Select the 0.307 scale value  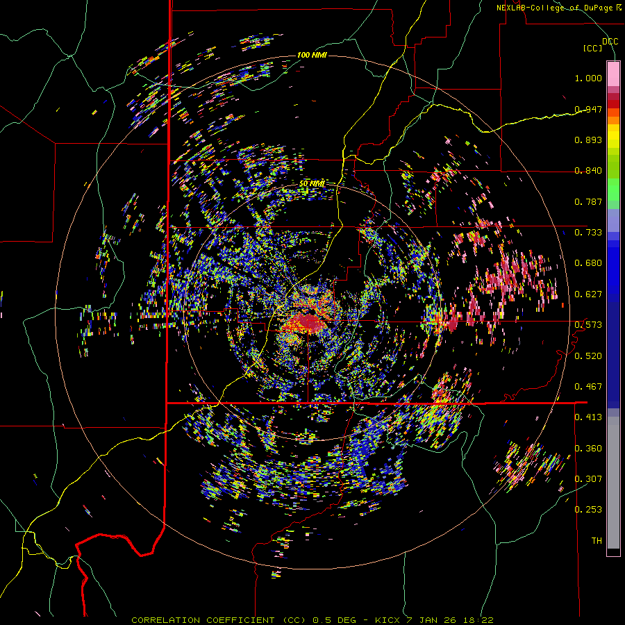588,478
